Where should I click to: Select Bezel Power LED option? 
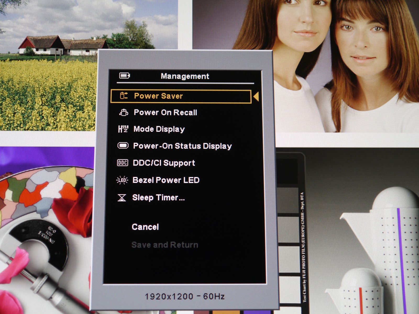[x=166, y=180]
